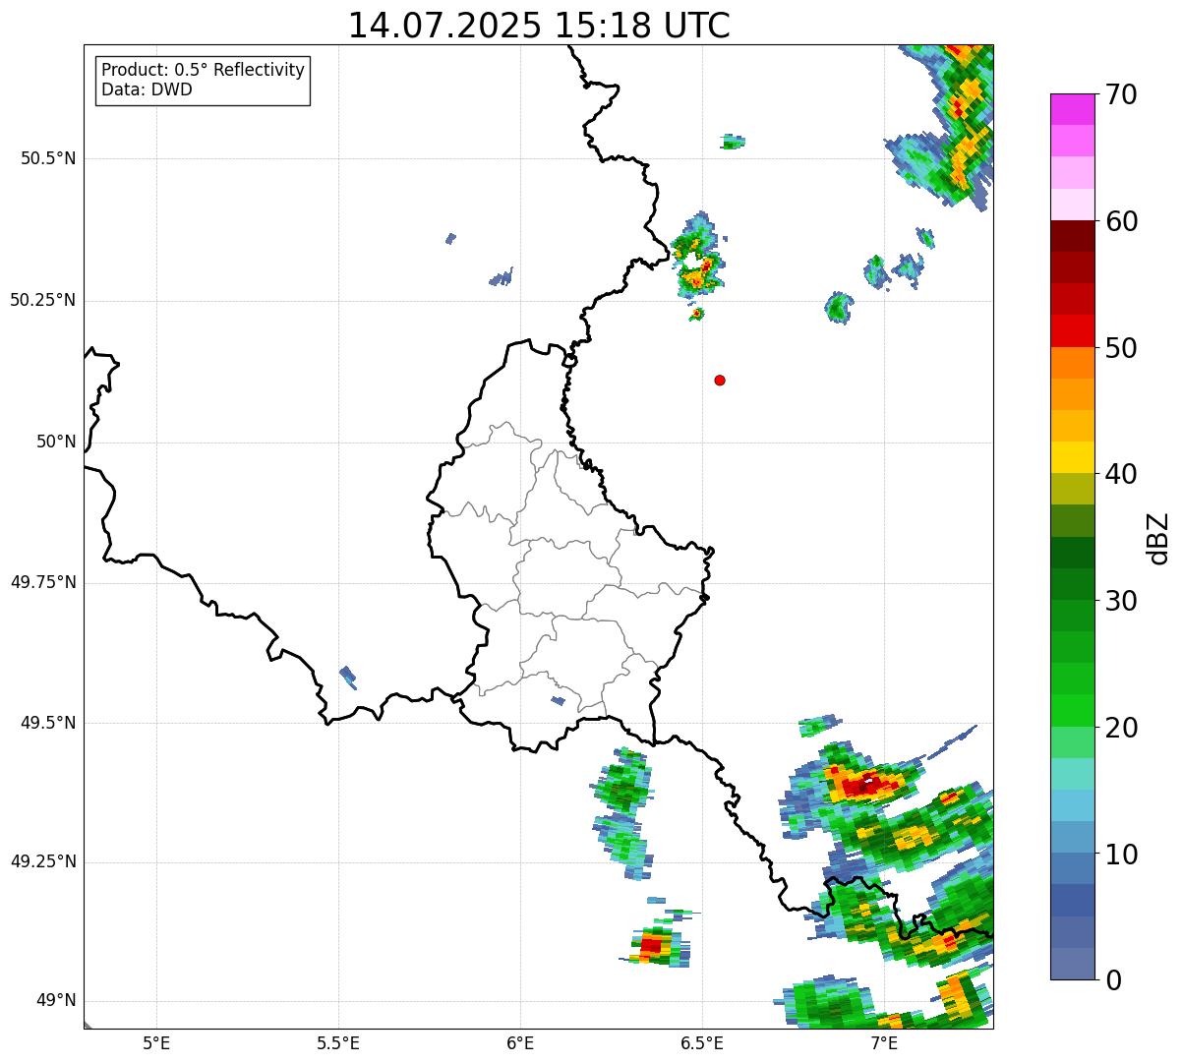1182x1063 pixels.
Task: Click the longitude label "6°E"
Action: coord(520,1042)
